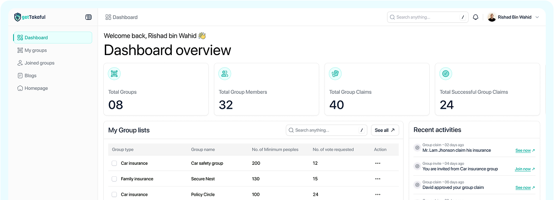The image size is (554, 200).
Task: Click the top search magnifier icon
Action: 392,17
